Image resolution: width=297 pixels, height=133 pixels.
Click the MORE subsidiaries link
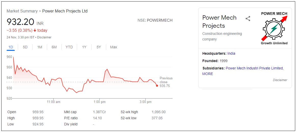point(208,74)
